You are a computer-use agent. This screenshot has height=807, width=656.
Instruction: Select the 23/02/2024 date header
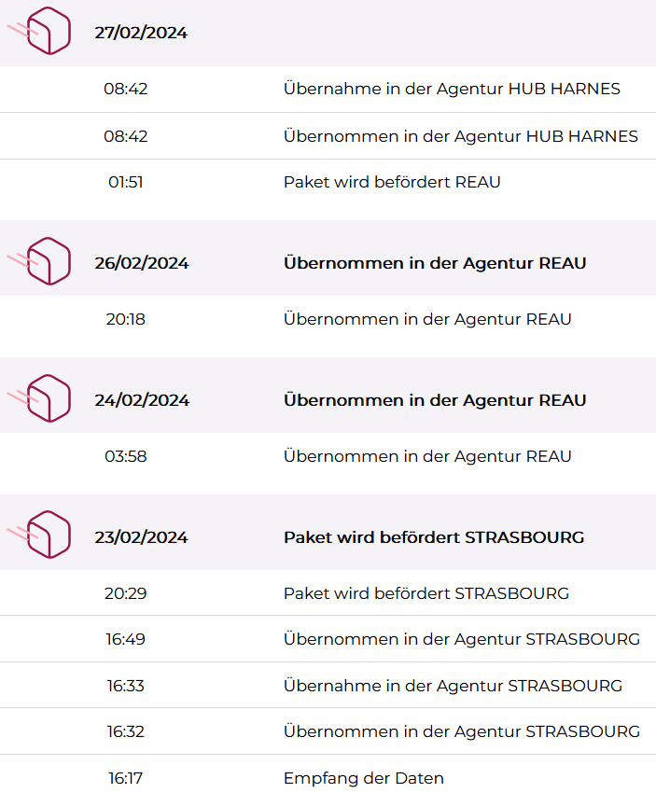point(141,536)
